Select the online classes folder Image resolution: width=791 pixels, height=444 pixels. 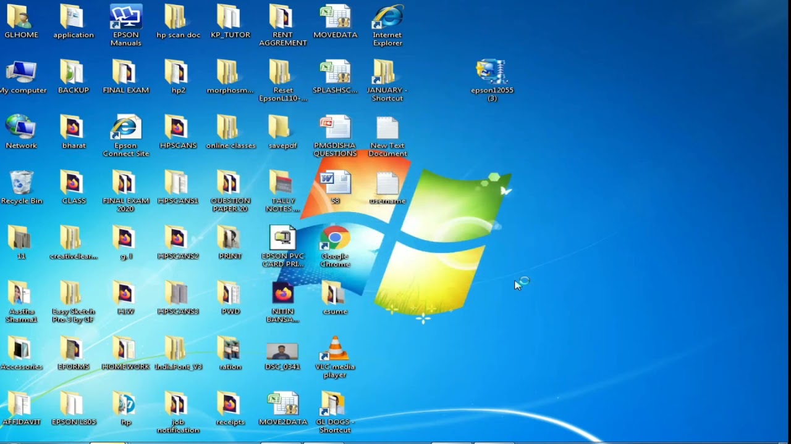click(x=230, y=132)
